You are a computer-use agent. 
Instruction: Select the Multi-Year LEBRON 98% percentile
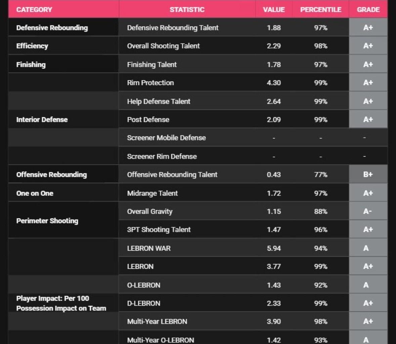pyautogui.click(x=320, y=321)
